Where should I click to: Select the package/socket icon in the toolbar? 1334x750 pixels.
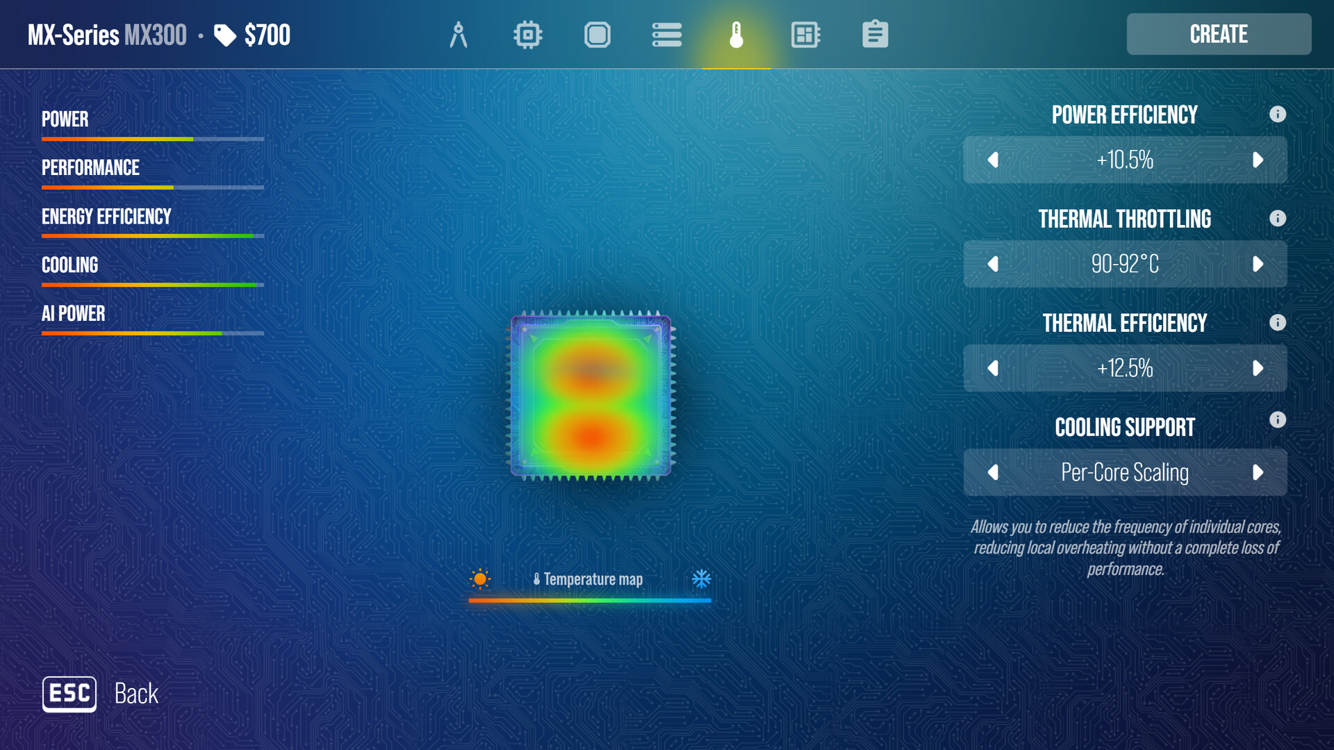[x=598, y=34]
